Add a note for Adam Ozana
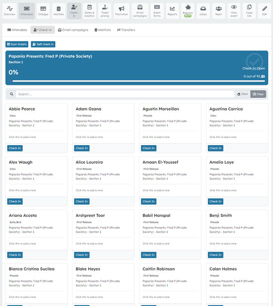This screenshot has height=306, width=273. pos(89,137)
